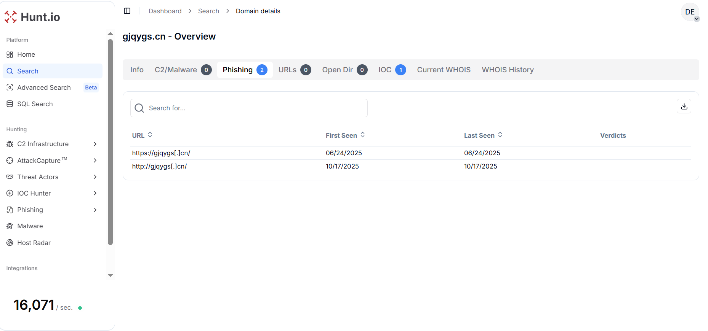Click the Hunt.io logo
The image size is (708, 331).
pos(32,17)
